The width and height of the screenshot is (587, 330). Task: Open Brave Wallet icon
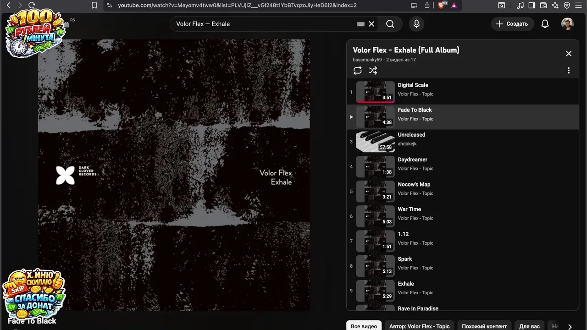tap(543, 5)
